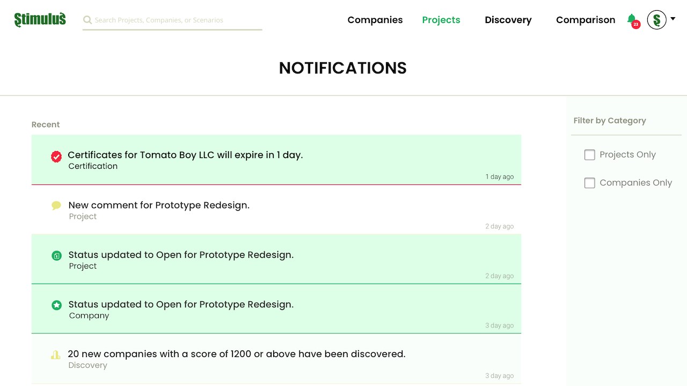Click the search magnifier icon
This screenshot has width=687, height=386.
point(87,20)
